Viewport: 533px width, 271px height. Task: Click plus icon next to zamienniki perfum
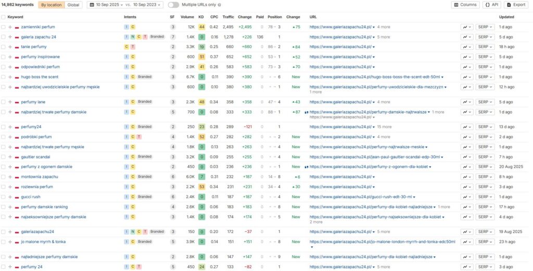pyautogui.click(x=10, y=27)
